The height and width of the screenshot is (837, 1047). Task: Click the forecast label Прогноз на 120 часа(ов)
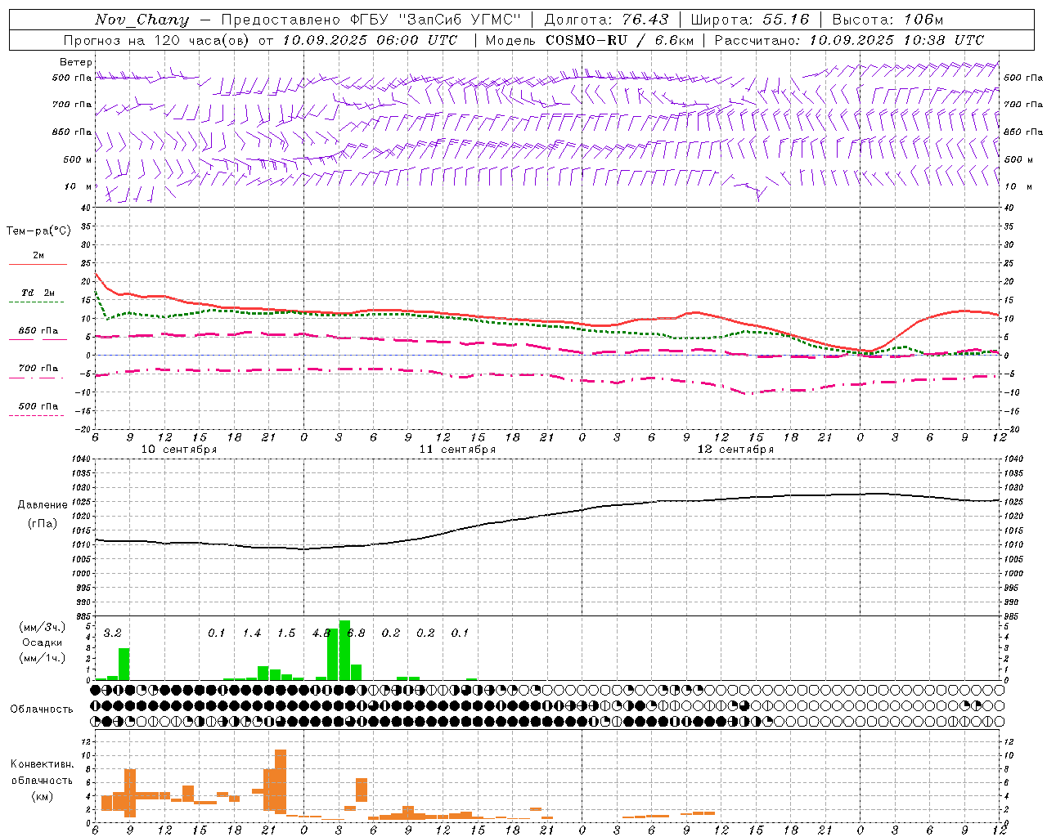click(x=158, y=40)
